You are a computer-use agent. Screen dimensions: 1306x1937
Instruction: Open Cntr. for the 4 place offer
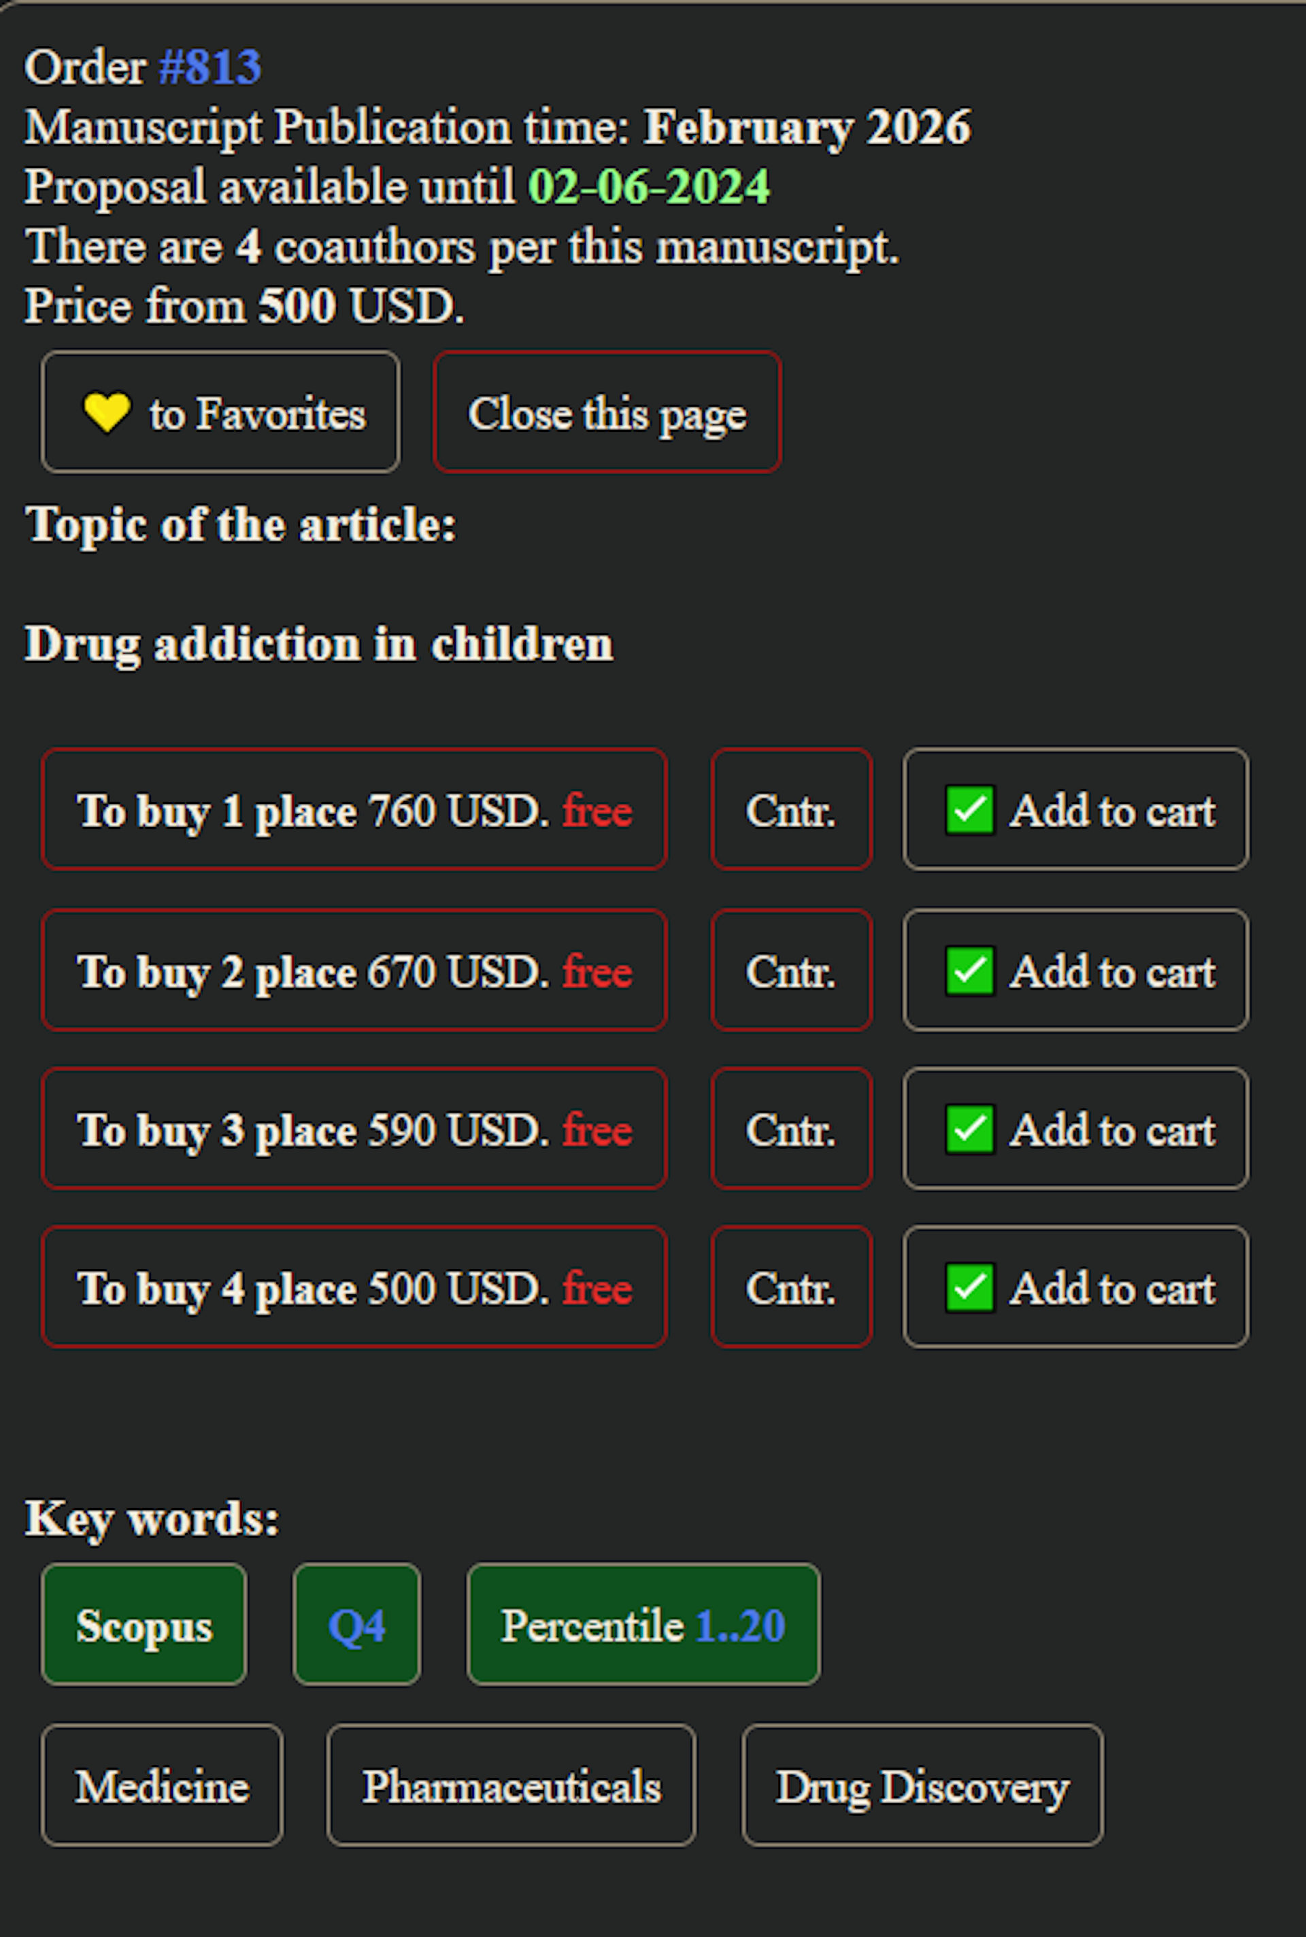[x=791, y=1287]
